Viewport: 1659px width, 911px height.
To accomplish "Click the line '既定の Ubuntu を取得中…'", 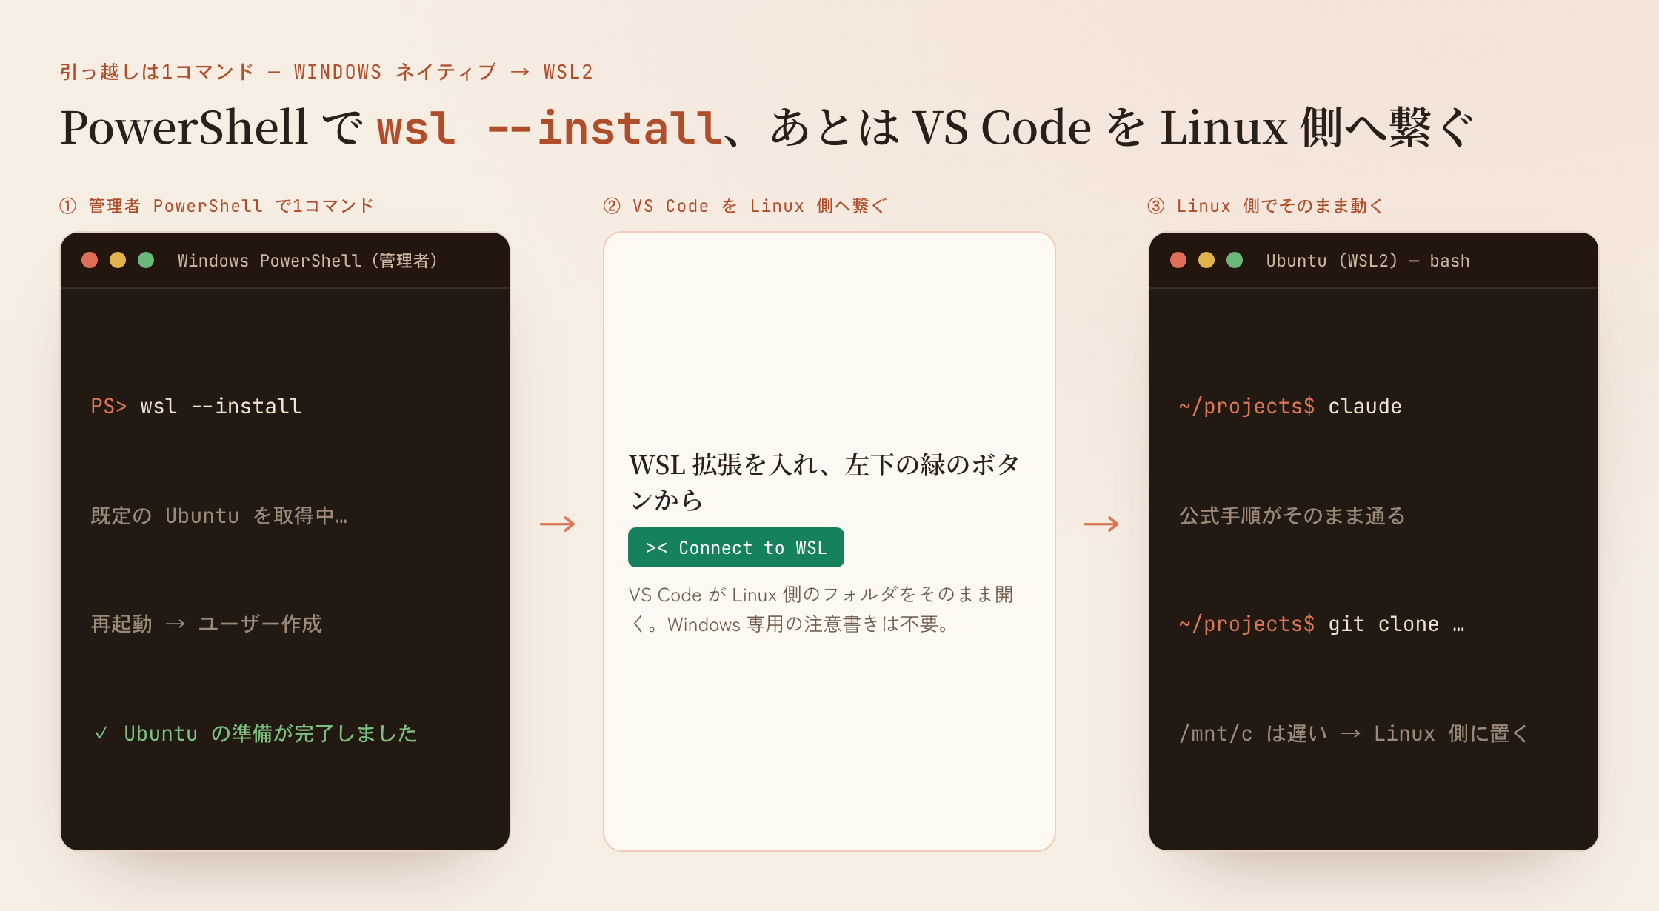I will [219, 515].
